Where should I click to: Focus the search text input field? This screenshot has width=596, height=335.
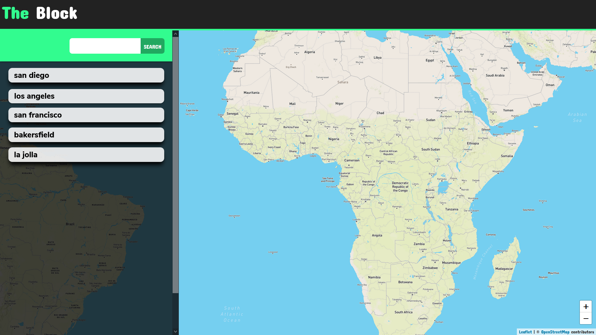pyautogui.click(x=105, y=46)
